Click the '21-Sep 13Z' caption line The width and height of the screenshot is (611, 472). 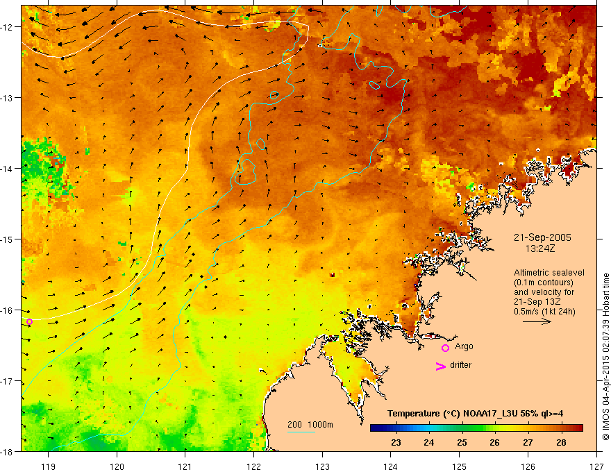pos(537,302)
